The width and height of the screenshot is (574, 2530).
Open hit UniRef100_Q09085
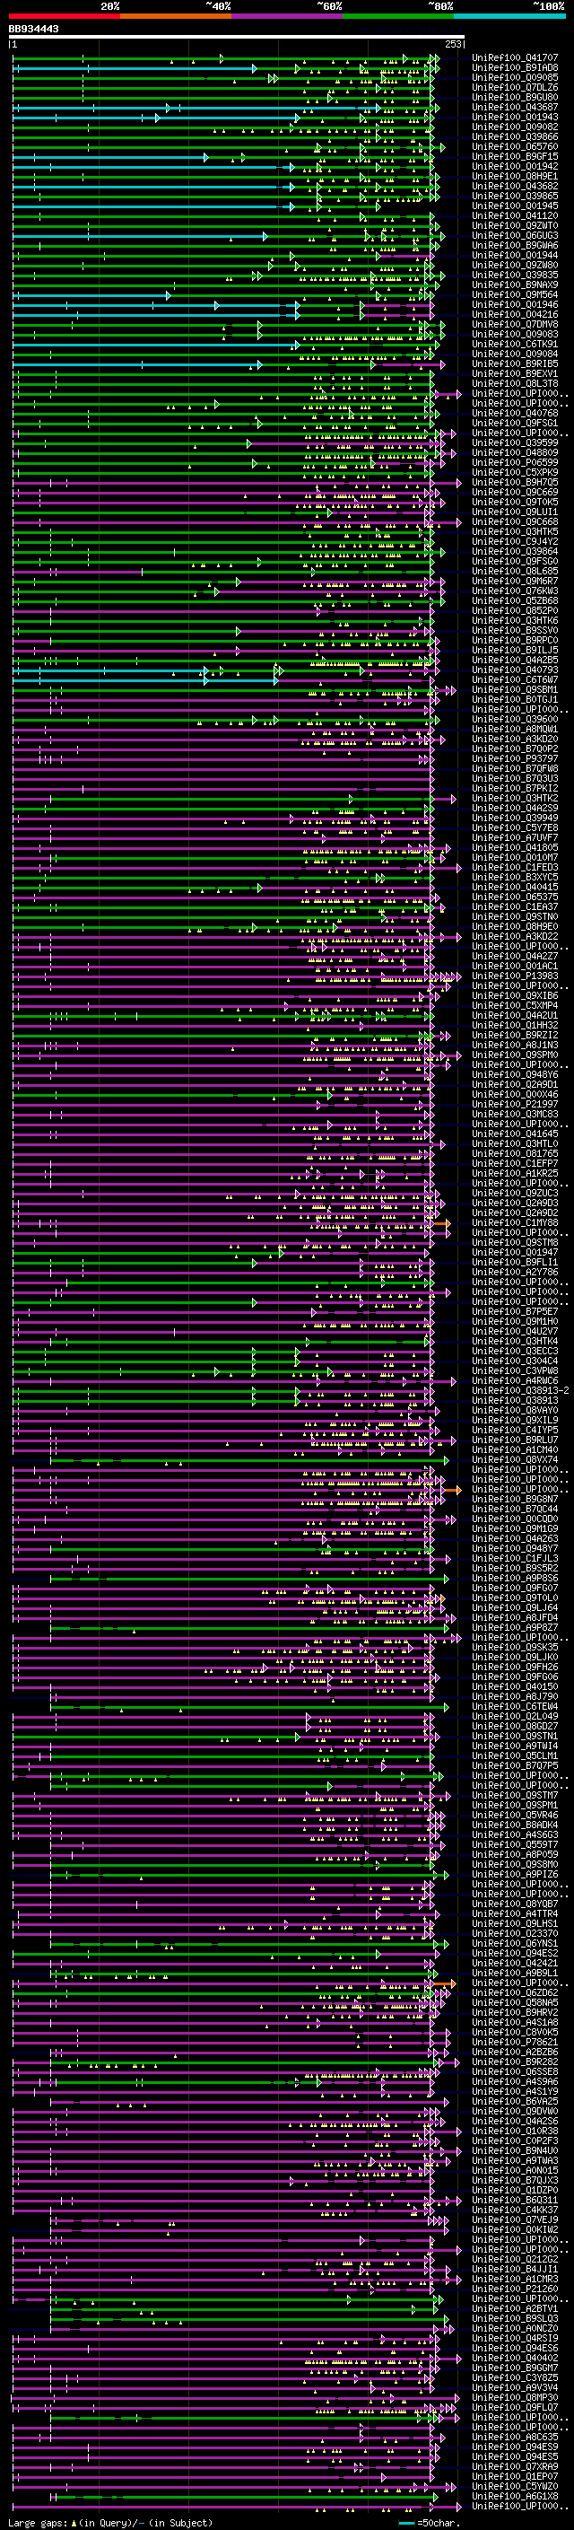coord(515,77)
